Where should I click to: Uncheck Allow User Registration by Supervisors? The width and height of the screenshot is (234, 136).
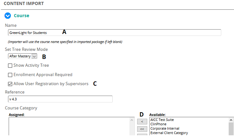pos(10,84)
